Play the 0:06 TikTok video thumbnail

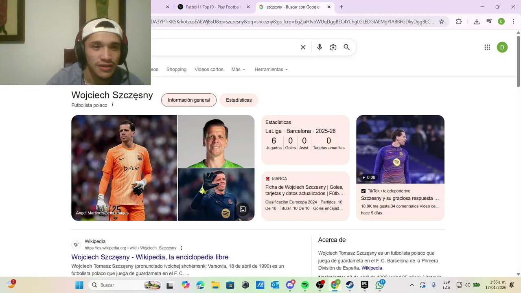click(x=400, y=149)
